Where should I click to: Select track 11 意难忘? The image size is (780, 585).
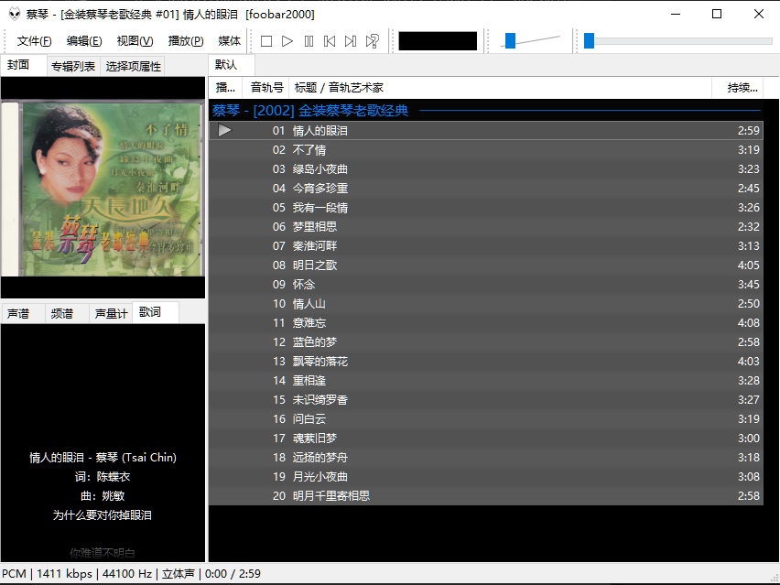click(486, 323)
